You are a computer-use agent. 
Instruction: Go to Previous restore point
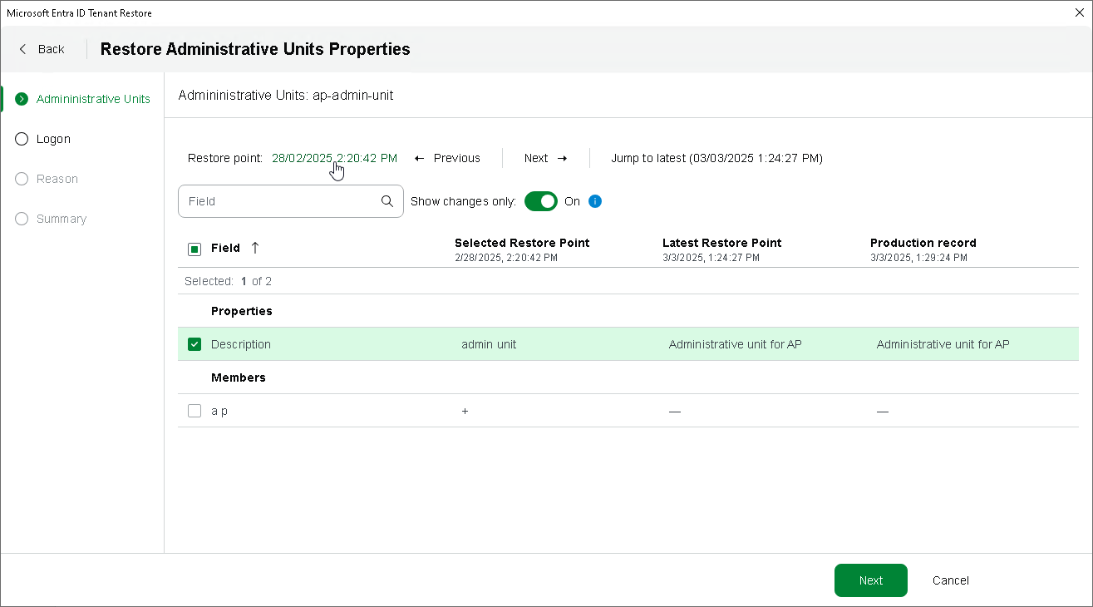click(x=447, y=158)
